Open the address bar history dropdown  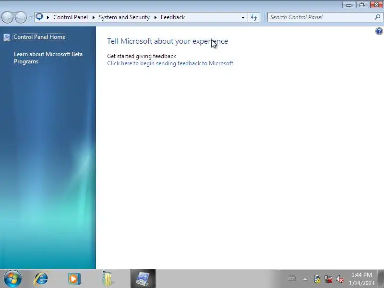(243, 17)
